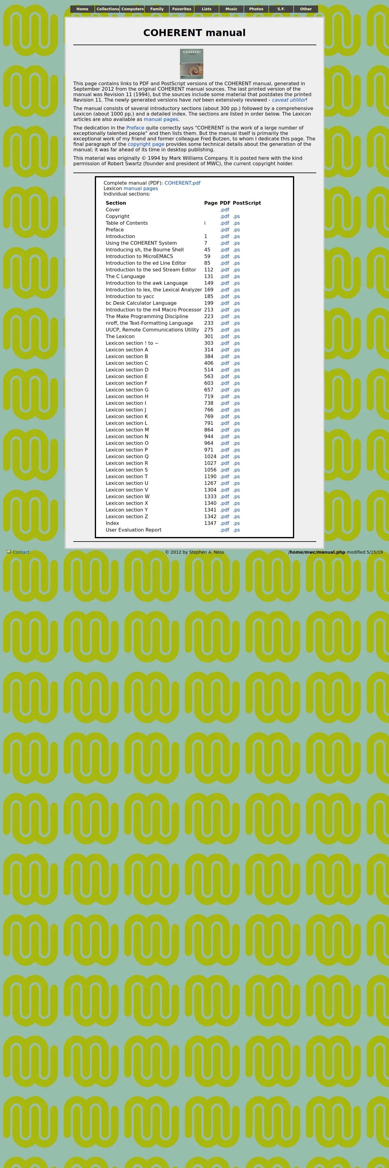The height and width of the screenshot is (1168, 389).
Task: Click the Contact envelope icon
Action: pyautogui.click(x=8, y=552)
